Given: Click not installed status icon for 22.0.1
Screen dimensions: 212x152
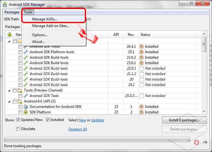Looking at the screenshot, I should coord(141,68).
